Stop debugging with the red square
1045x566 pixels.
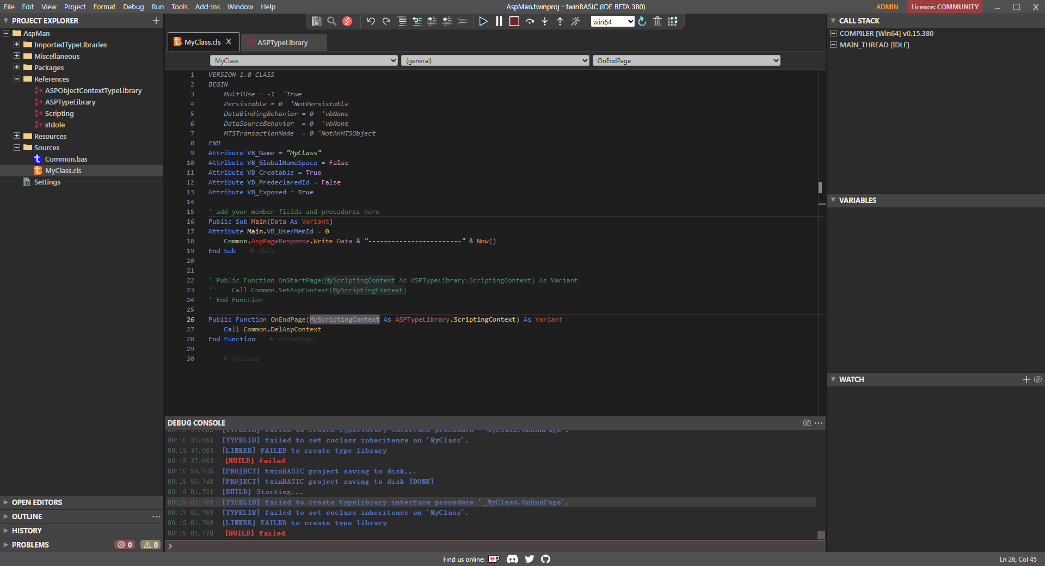(514, 21)
